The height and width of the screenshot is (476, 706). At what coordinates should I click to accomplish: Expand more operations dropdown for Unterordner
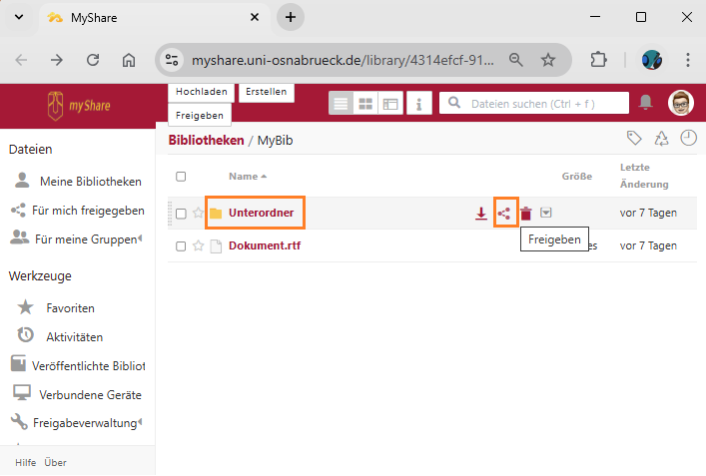[x=546, y=214]
